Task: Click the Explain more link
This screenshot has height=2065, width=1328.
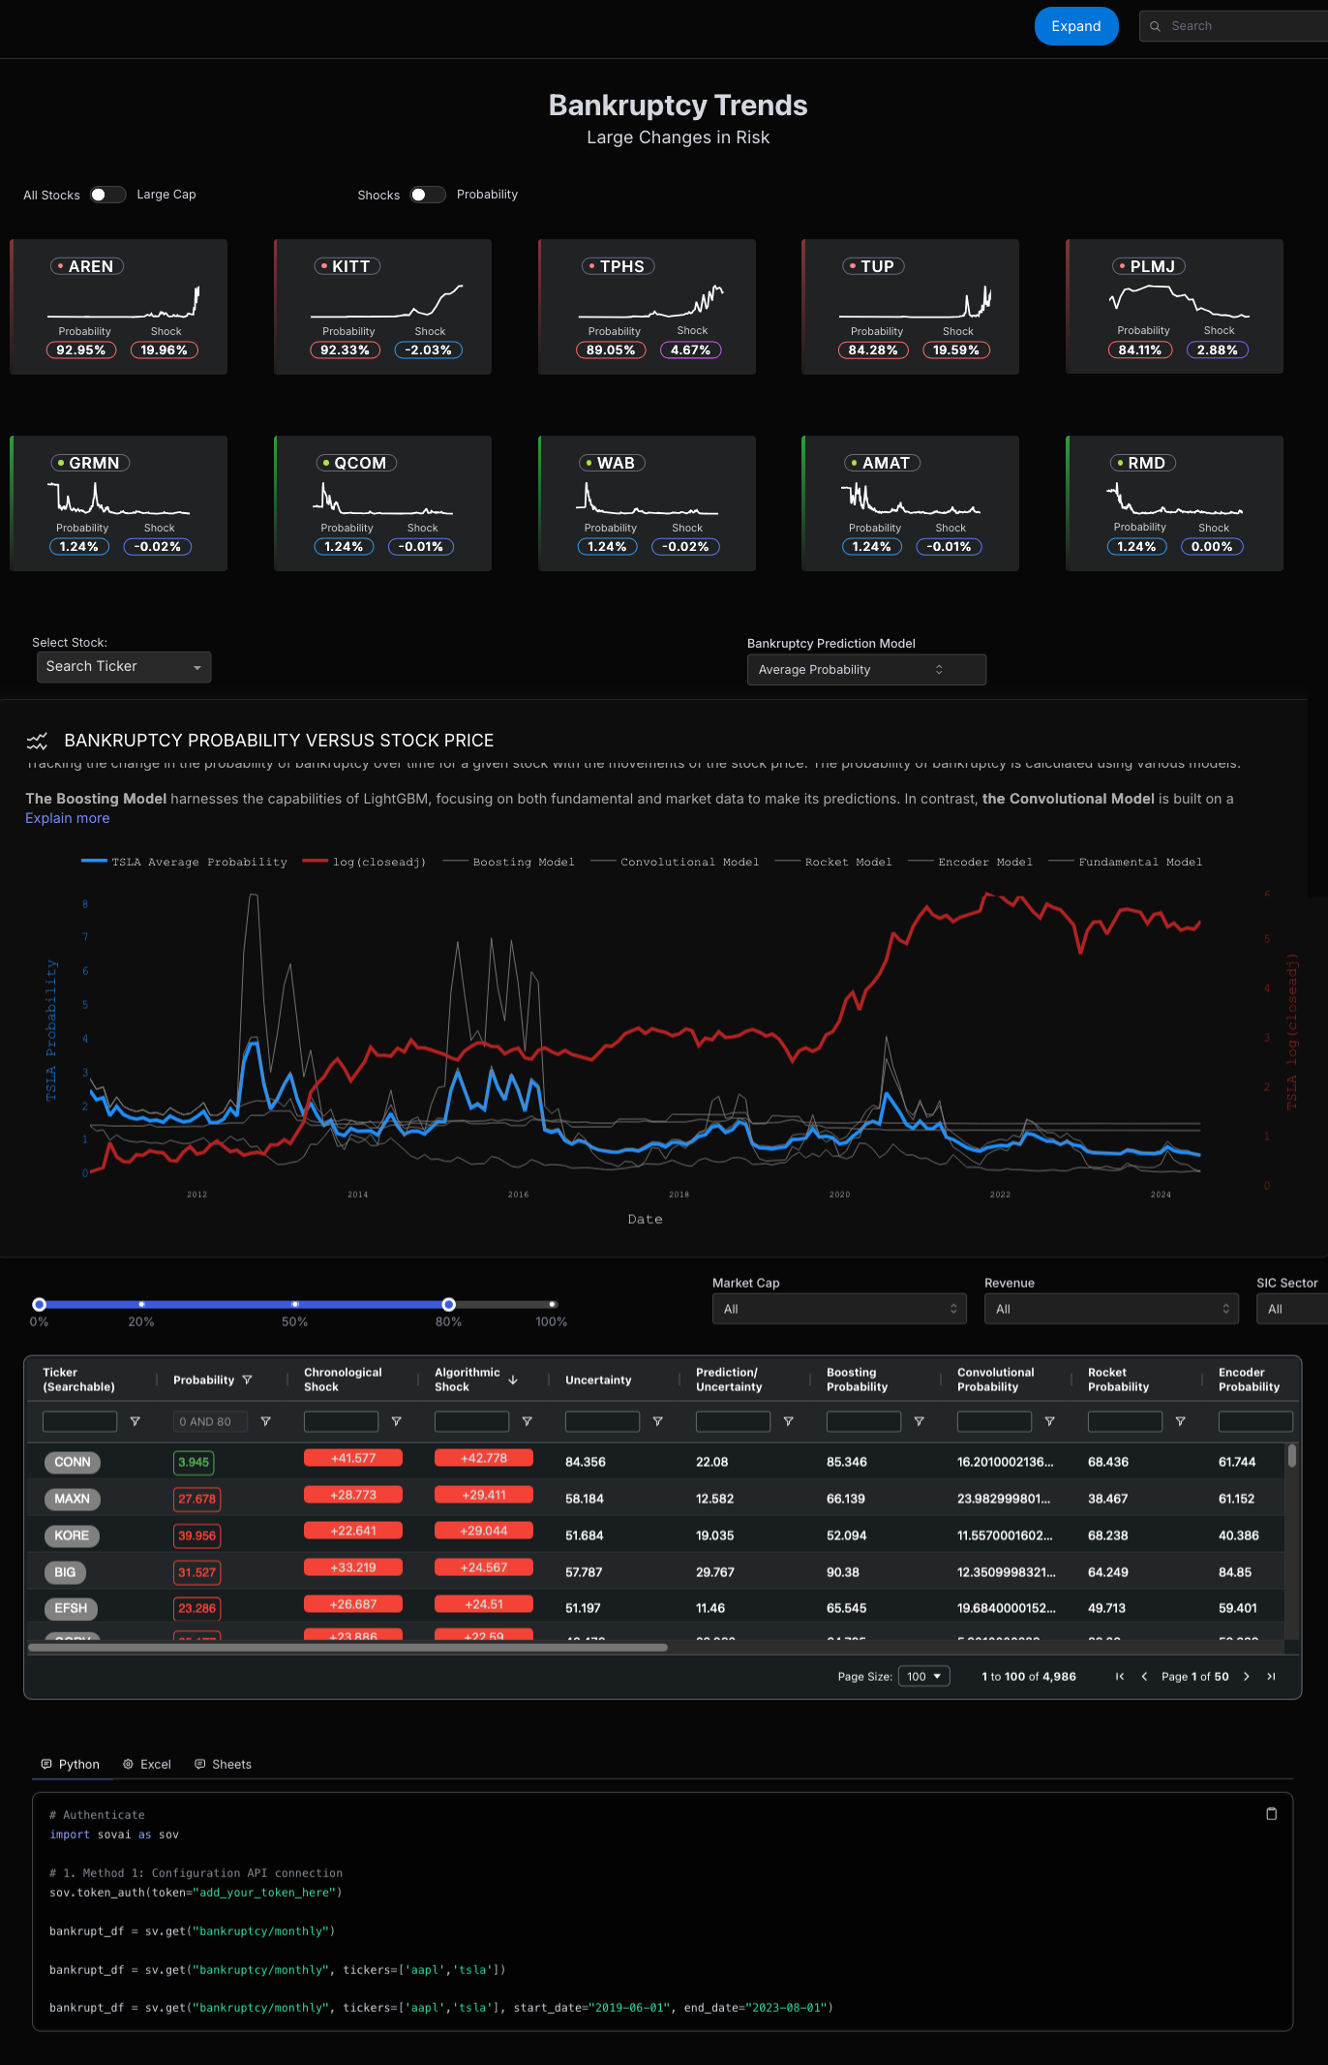Action: [x=68, y=818]
